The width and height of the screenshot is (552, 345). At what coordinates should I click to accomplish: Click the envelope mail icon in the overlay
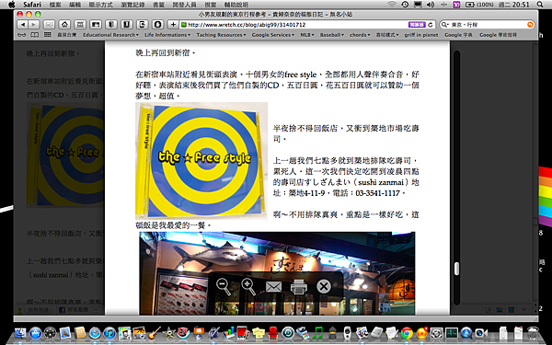pyautogui.click(x=273, y=287)
